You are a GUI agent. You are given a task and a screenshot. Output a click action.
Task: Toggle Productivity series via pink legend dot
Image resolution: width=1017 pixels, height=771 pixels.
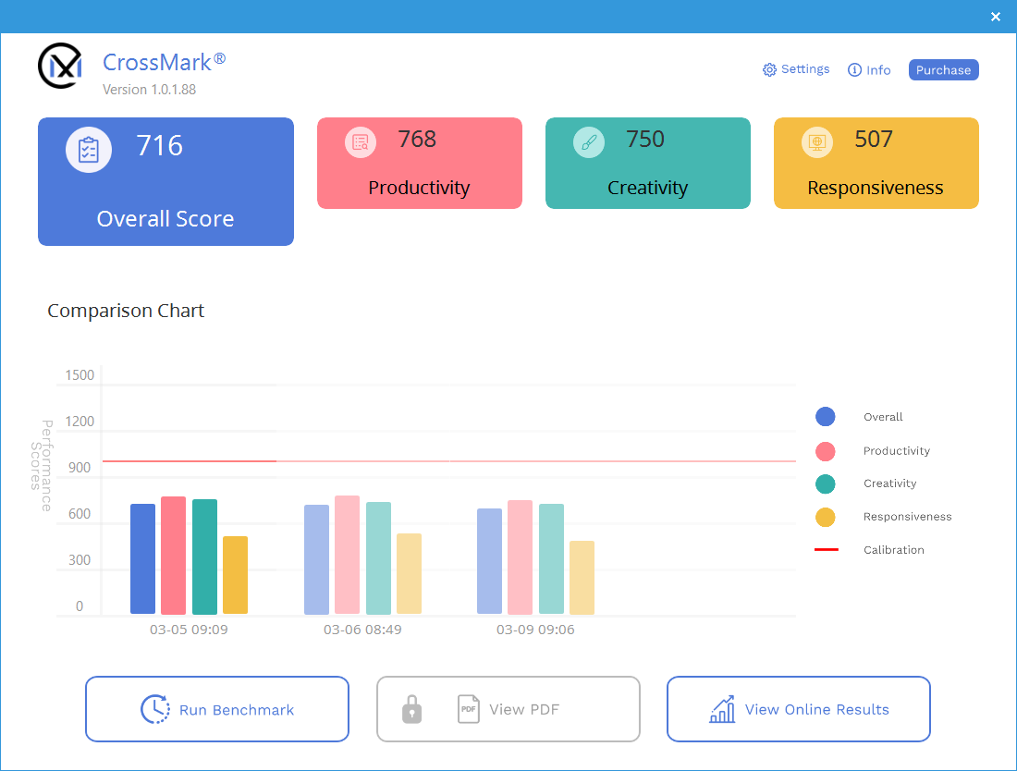coord(825,451)
